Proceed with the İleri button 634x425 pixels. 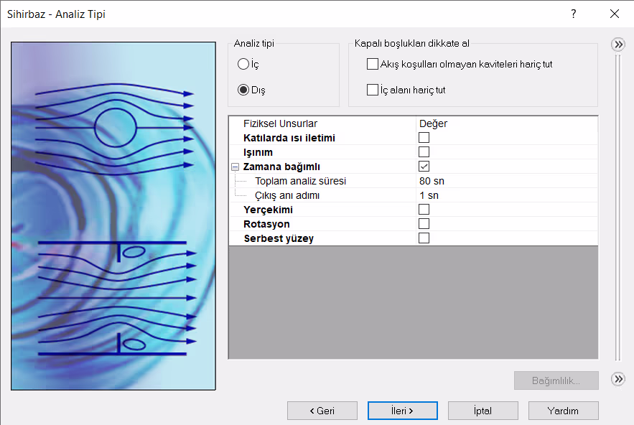coord(402,411)
